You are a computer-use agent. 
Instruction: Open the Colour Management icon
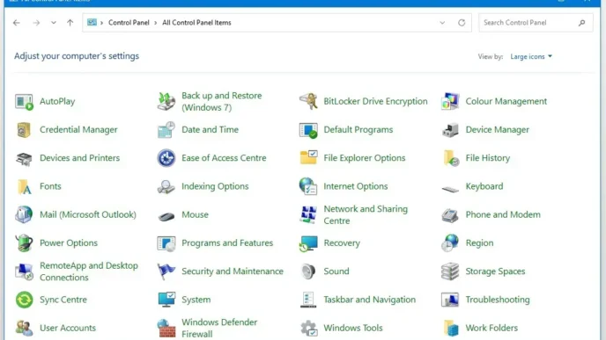point(450,101)
